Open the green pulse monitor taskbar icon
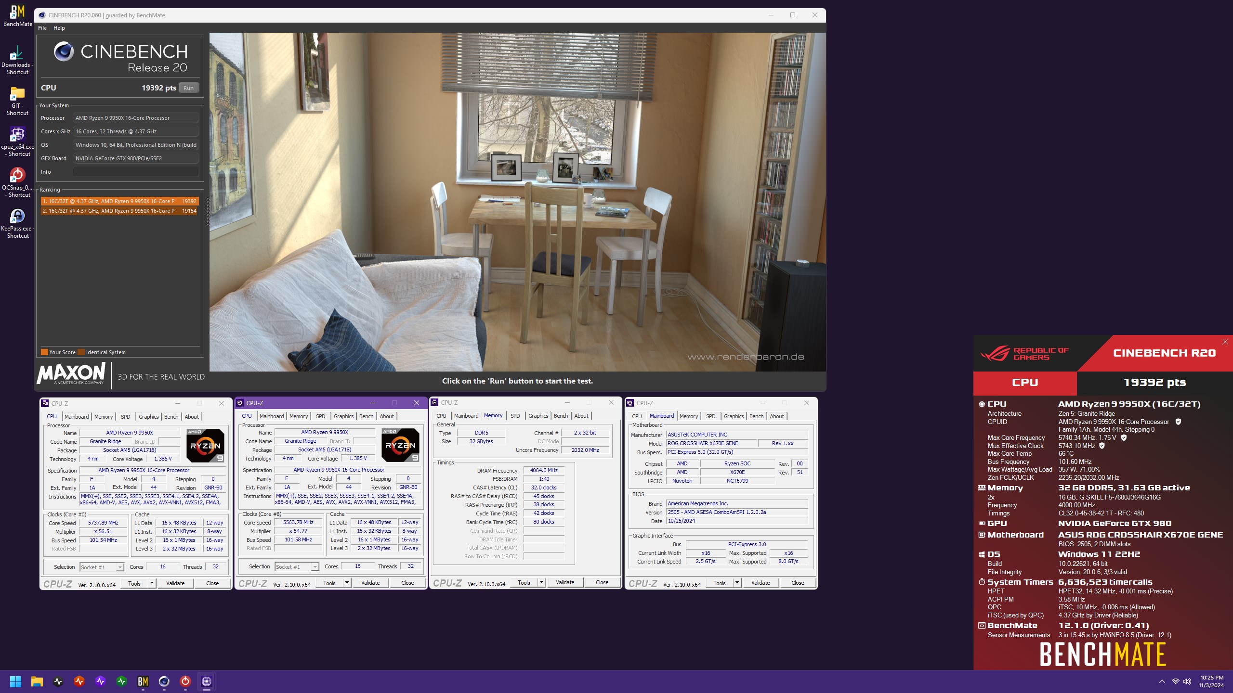1233x693 pixels. [x=122, y=681]
